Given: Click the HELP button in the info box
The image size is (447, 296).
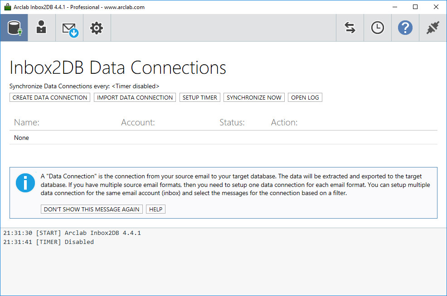Looking at the screenshot, I should click(x=155, y=209).
